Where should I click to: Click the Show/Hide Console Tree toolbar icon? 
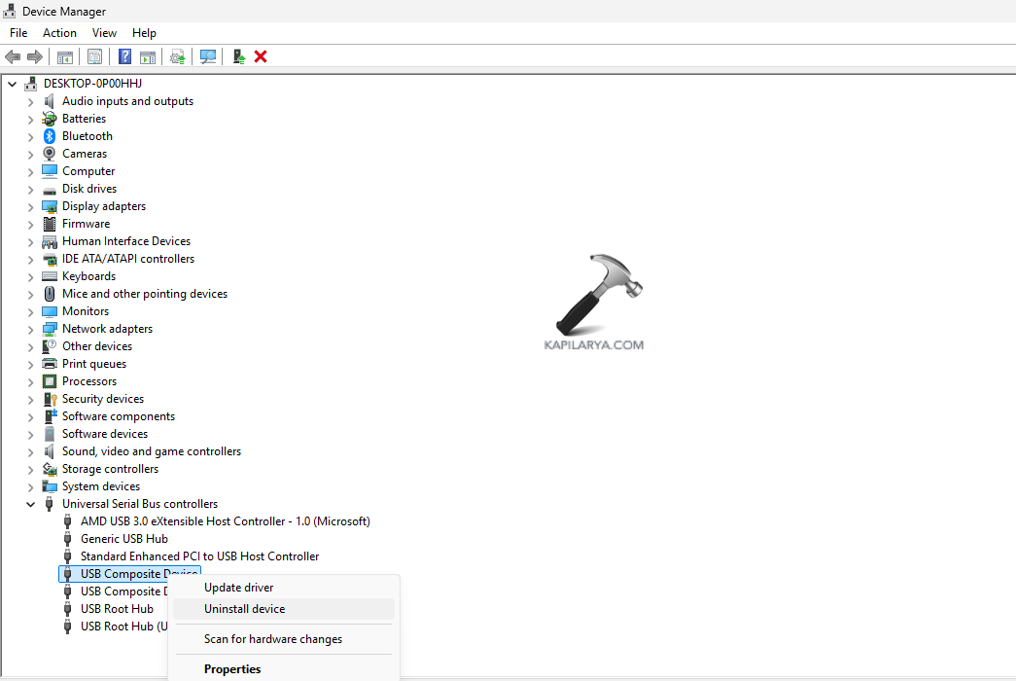click(x=65, y=56)
